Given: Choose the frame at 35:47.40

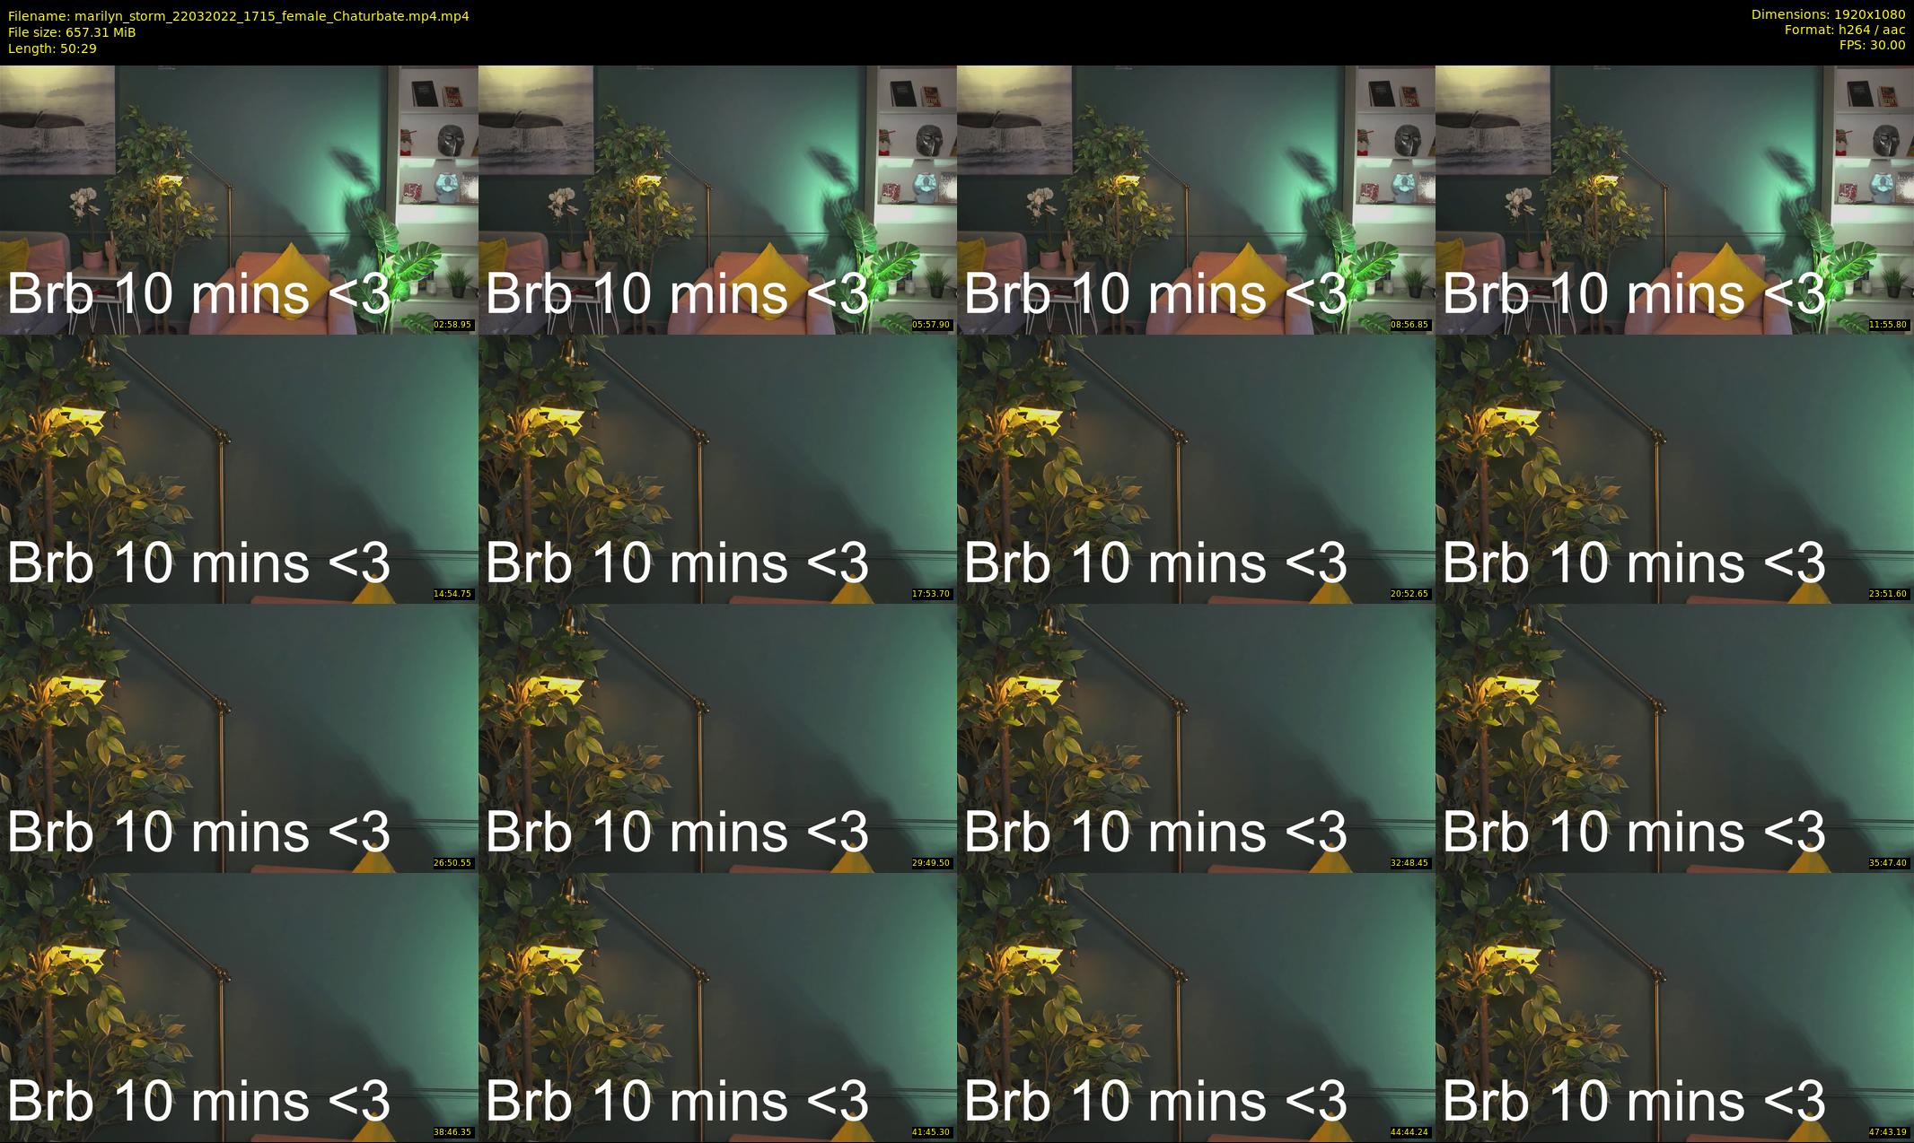Looking at the screenshot, I should pos(1674,737).
